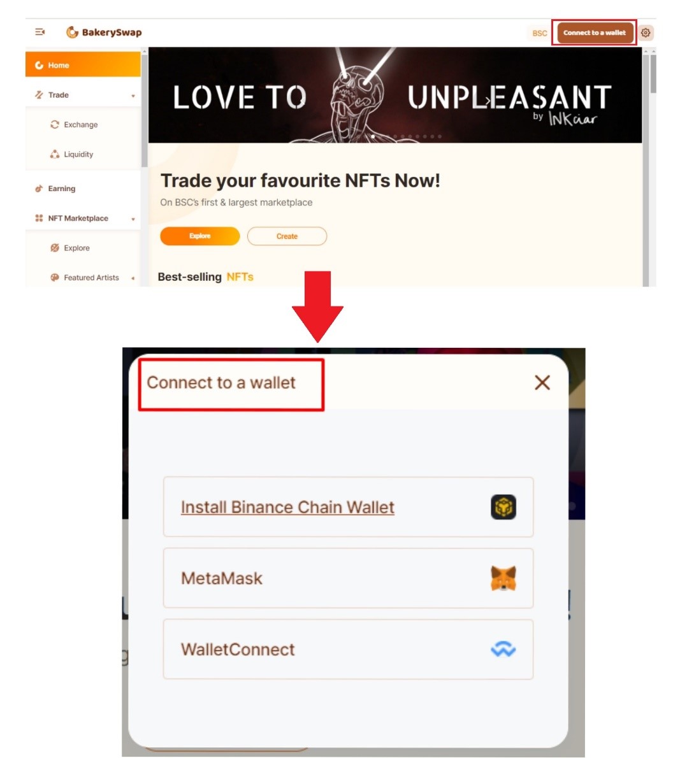Image resolution: width=673 pixels, height=758 pixels.
Task: Select Home in the sidebar
Action: 83,65
